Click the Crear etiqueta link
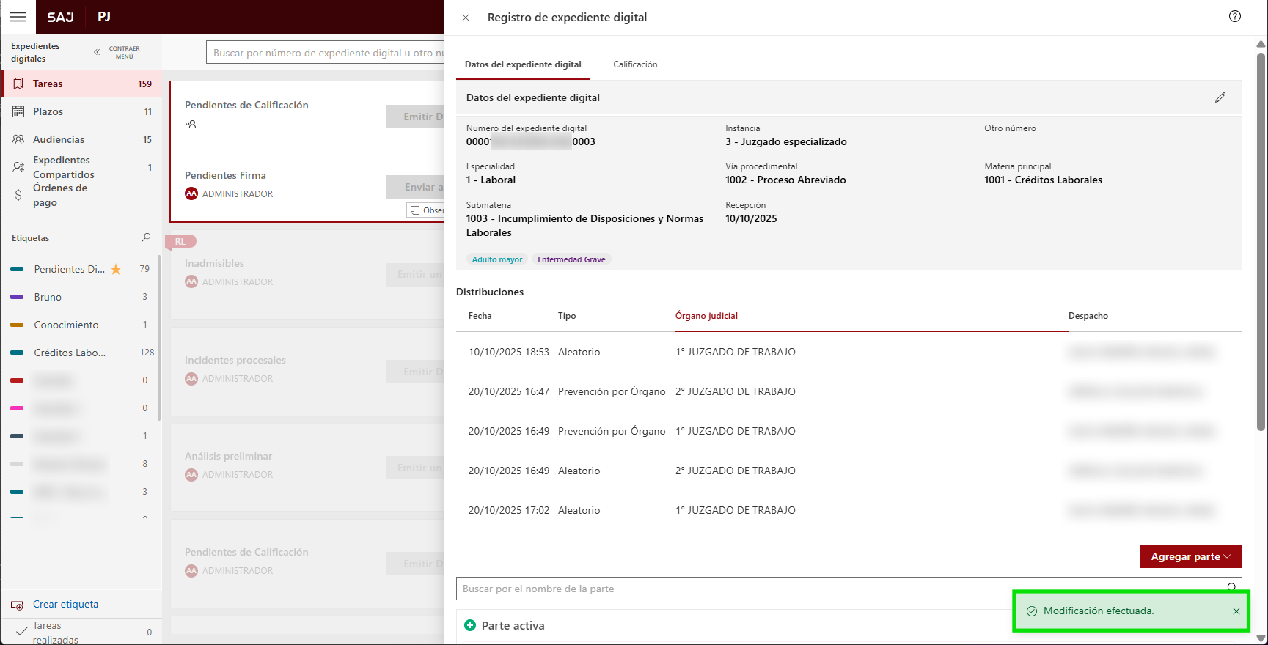Screen dimensions: 1268x645 click(65, 604)
